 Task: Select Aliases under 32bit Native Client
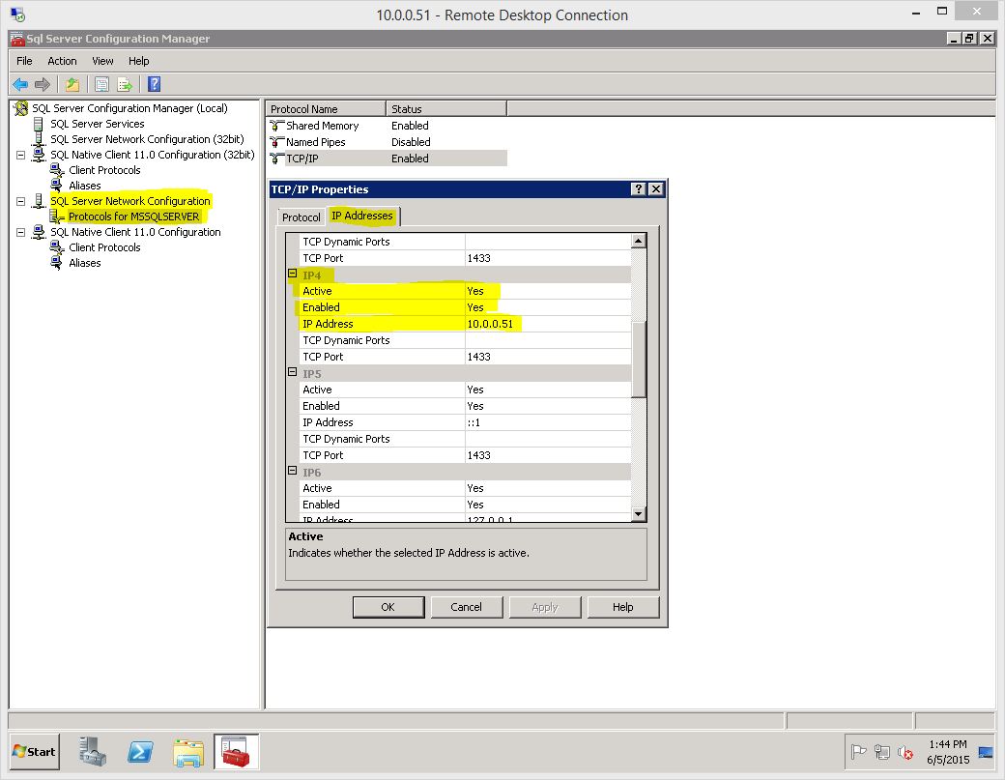85,186
